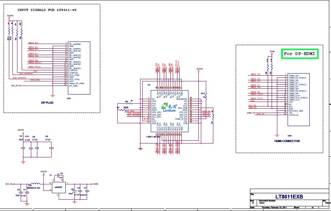Click the HPD_SK net label at HDMI connector
The width and height of the screenshot is (331, 211).
261,114
